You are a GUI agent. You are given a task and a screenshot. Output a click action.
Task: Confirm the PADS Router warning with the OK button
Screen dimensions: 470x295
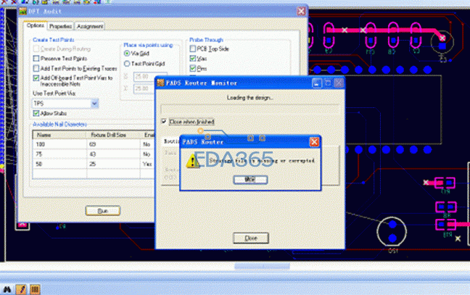coord(250,180)
